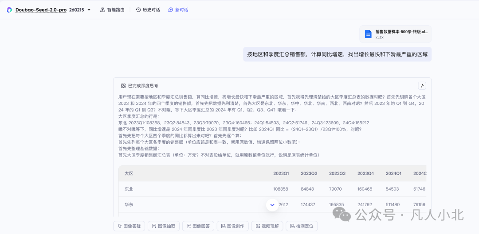Open 智能路由 smart routing
The height and width of the screenshot is (234, 479).
(x=112, y=10)
